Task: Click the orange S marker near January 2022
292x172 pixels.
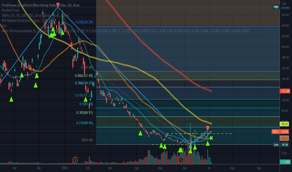Action: pos(75,160)
